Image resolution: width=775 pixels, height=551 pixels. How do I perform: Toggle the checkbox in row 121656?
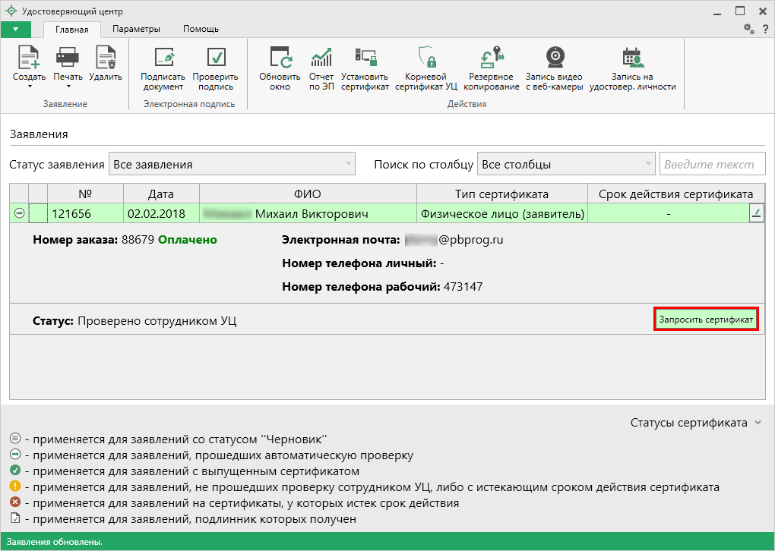pyautogui.click(x=37, y=214)
